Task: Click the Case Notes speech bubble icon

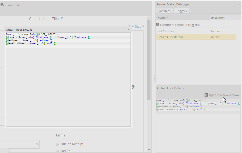Action: point(2,5)
